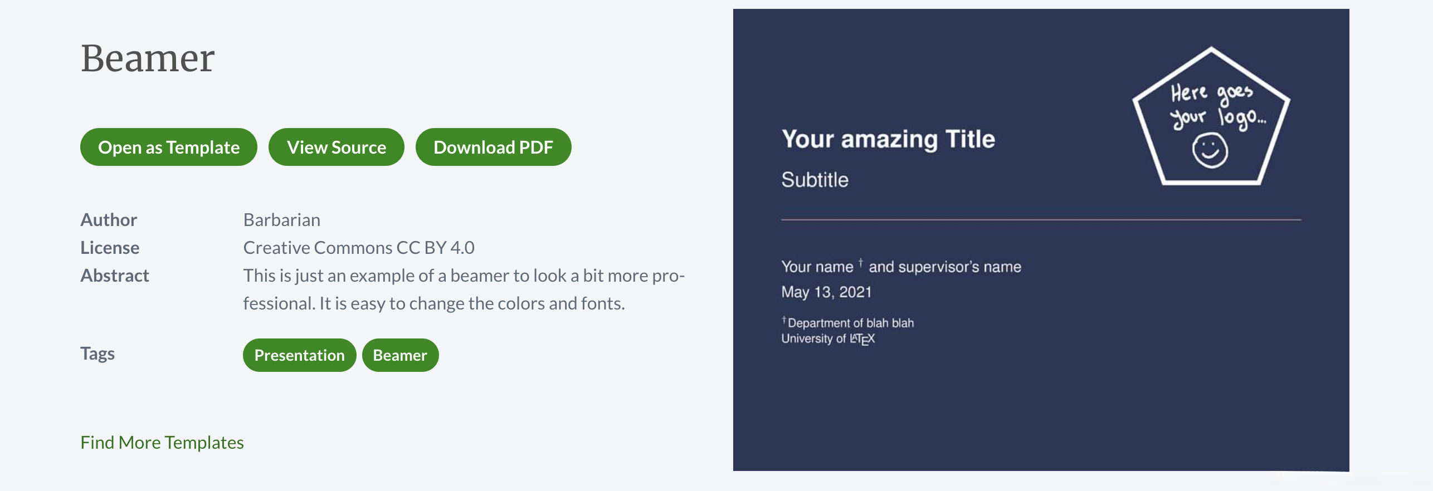Click the horizontal divider line in preview
Screen dimensions: 1433x491
pyautogui.click(x=1041, y=220)
